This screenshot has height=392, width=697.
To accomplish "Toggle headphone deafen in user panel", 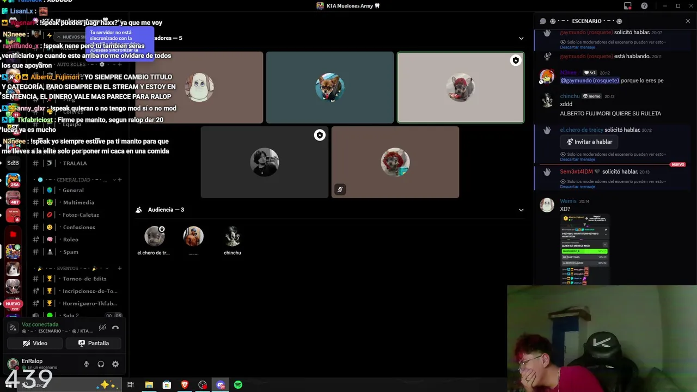I will tap(101, 364).
